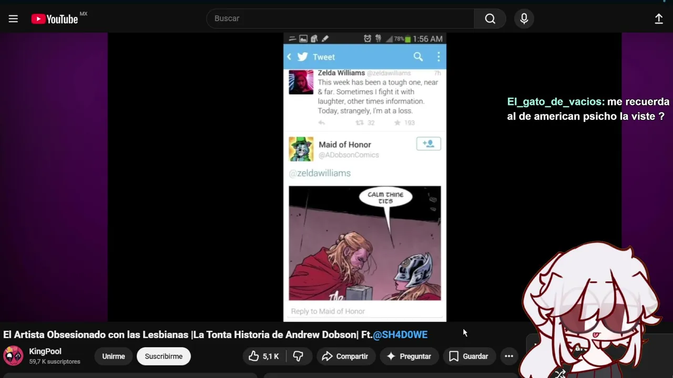The image size is (673, 378).
Task: Open the @SH4D0WE channel link in title
Action: tap(400, 334)
